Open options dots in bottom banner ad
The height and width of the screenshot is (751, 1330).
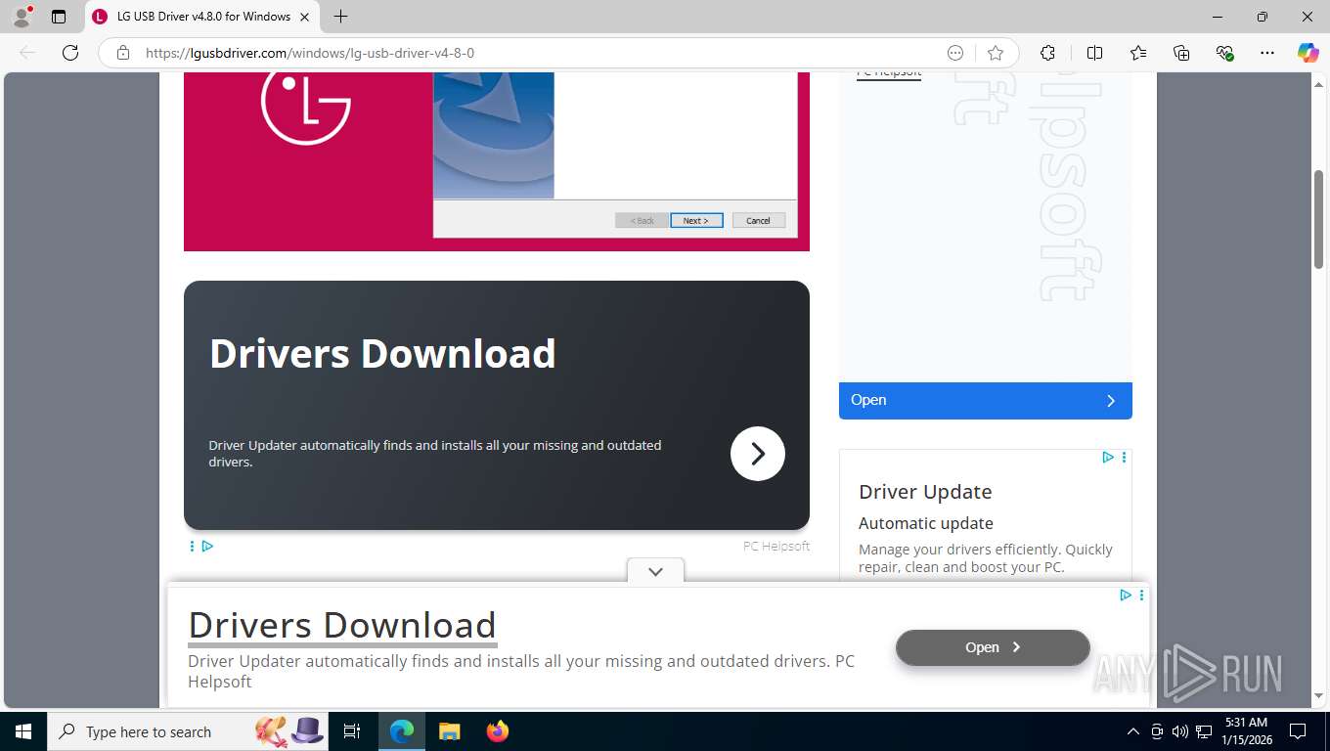click(x=1141, y=595)
